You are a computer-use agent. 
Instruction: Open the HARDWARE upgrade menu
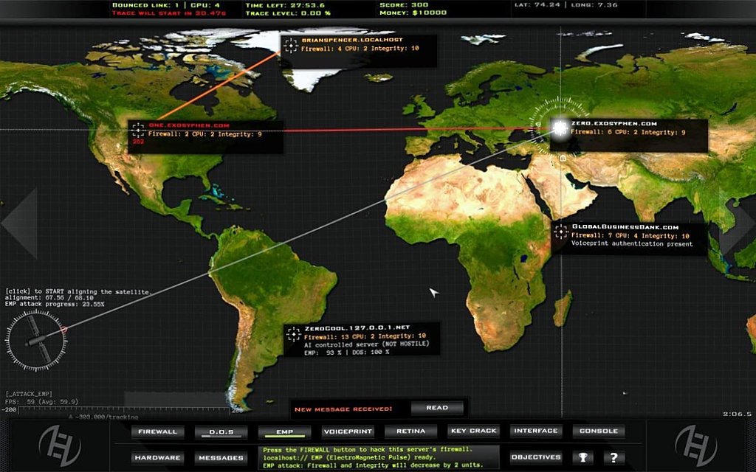[158, 457]
